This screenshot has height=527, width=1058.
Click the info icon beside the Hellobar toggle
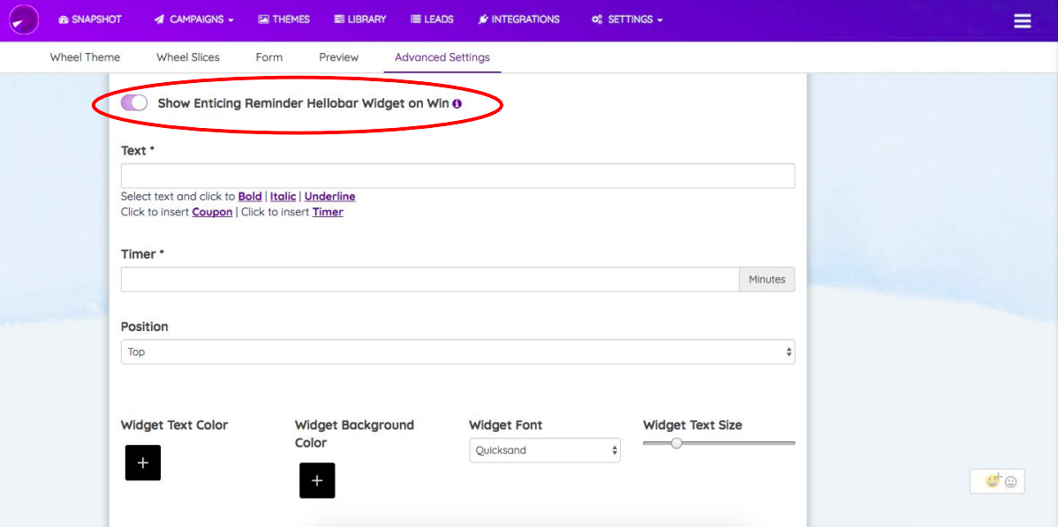457,103
